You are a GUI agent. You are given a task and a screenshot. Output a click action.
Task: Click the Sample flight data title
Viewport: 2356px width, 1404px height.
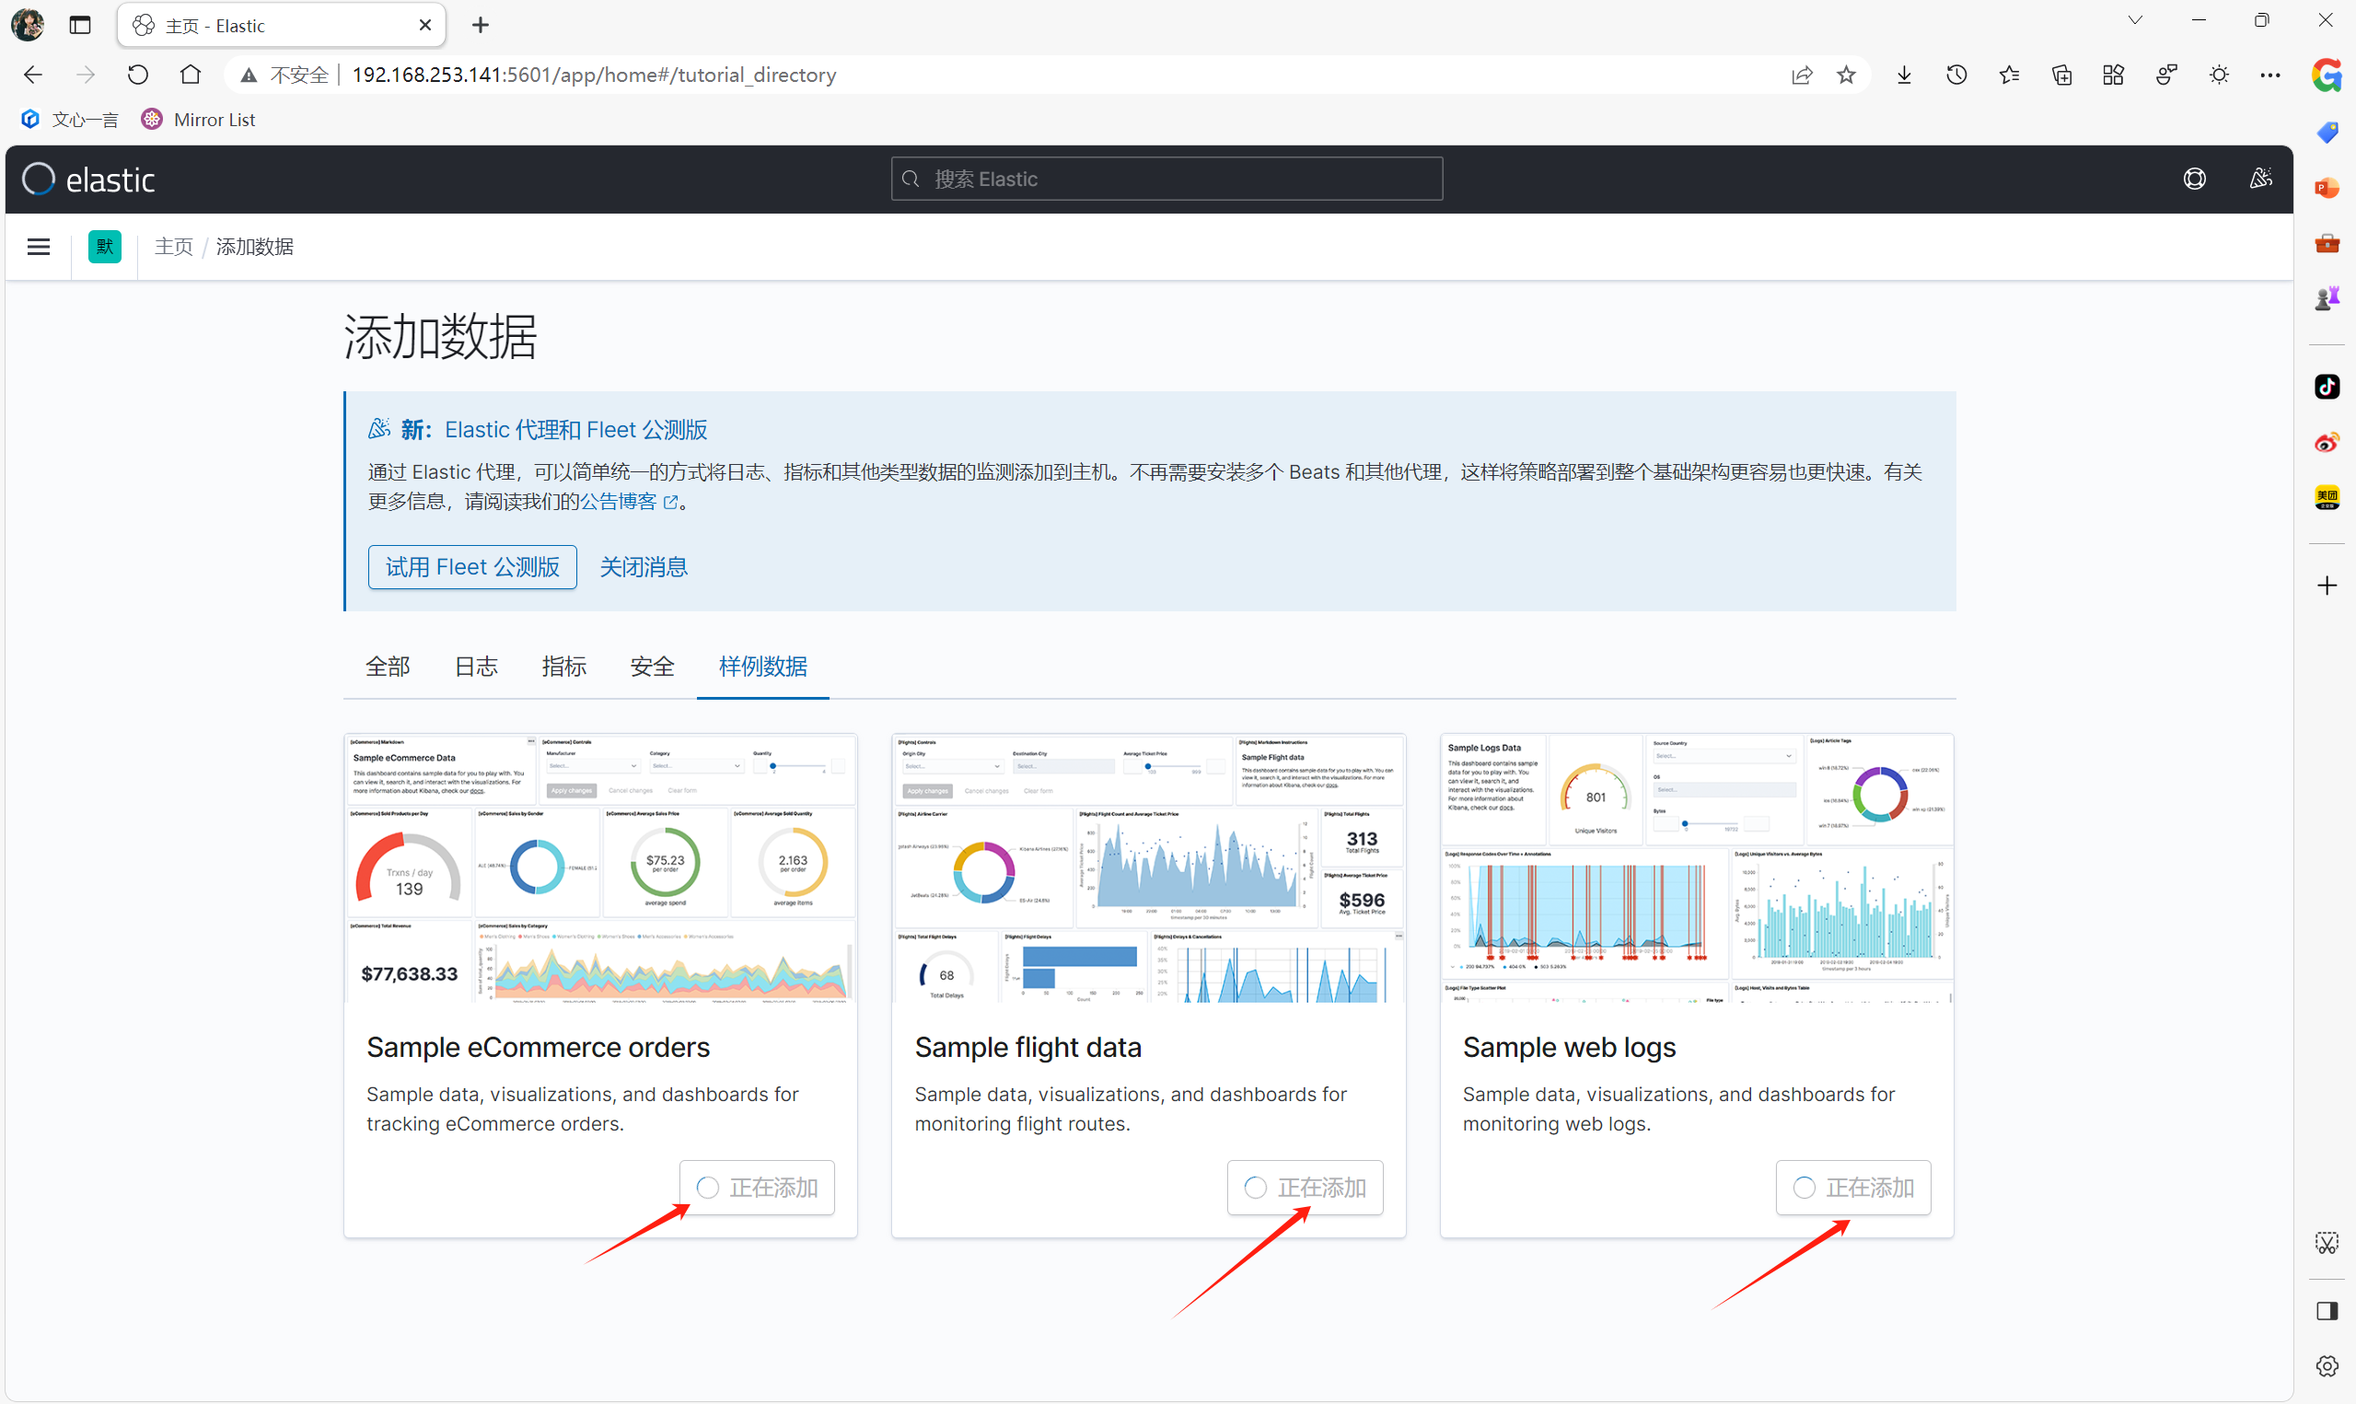click(x=1028, y=1048)
